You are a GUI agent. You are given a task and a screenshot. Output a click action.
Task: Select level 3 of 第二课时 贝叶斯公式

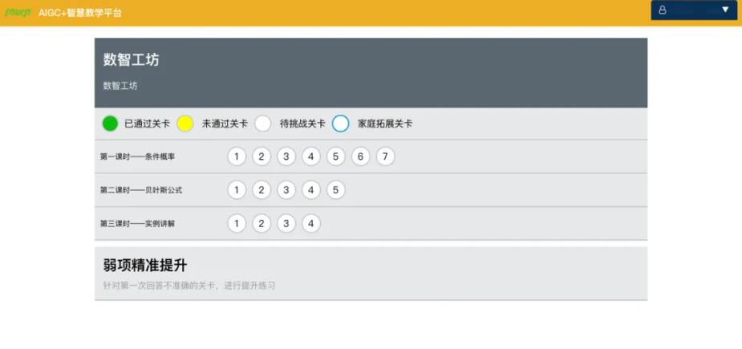(x=286, y=190)
